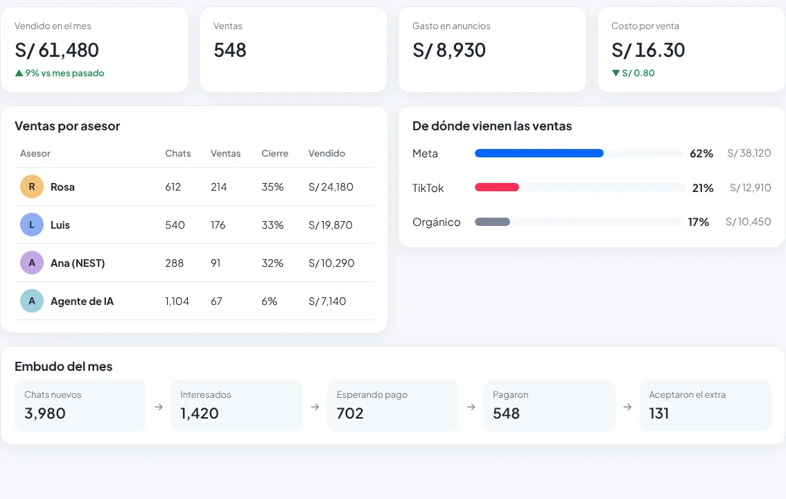The height and width of the screenshot is (499, 786).
Task: Click arrow between Chats nuevos and Interesados
Action: click(x=159, y=407)
